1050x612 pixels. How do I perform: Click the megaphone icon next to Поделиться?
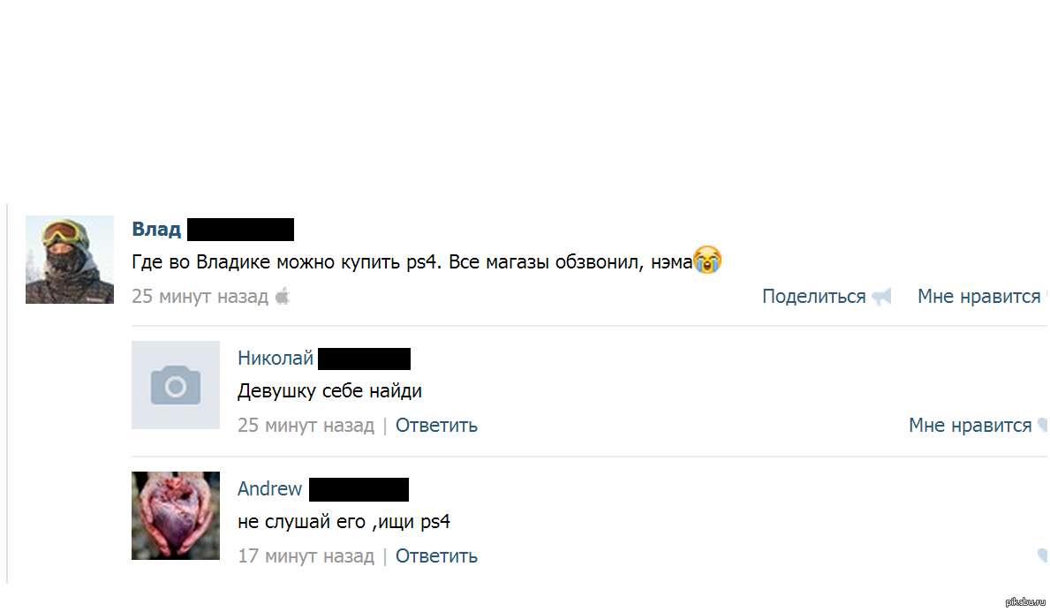pyautogui.click(x=882, y=297)
